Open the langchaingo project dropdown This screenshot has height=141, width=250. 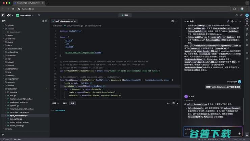(25, 15)
